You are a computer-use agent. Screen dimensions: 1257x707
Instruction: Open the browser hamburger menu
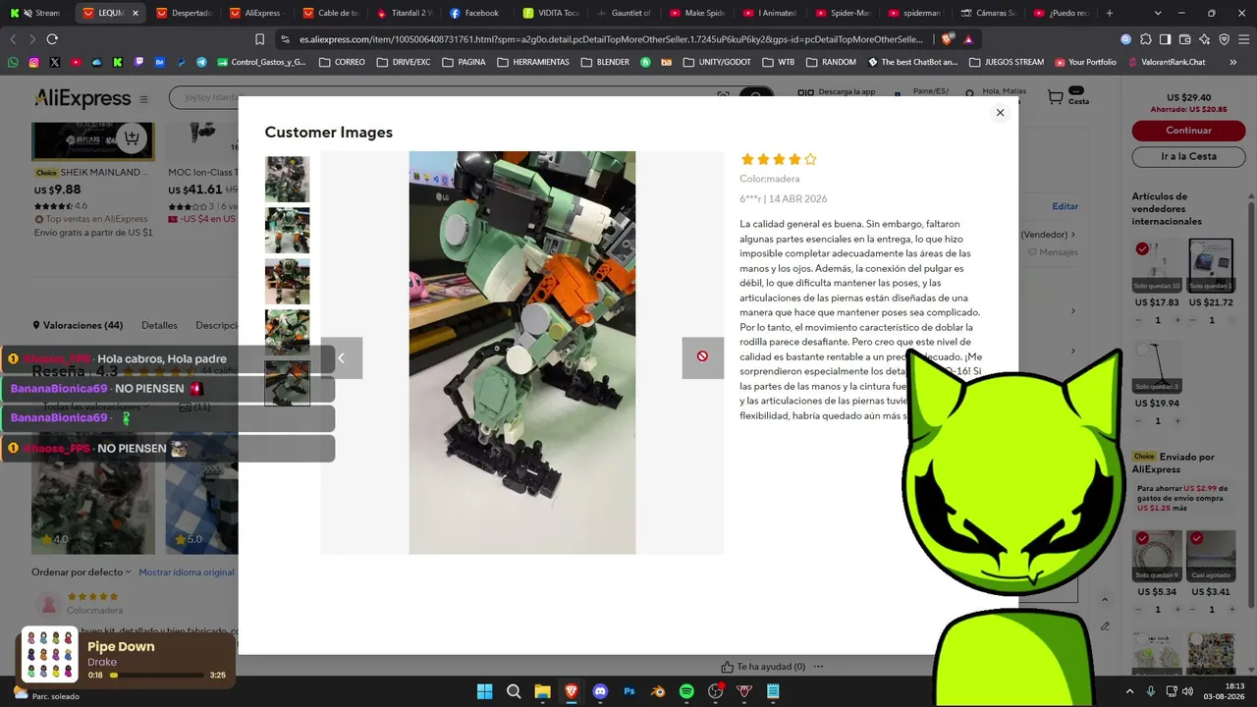[1244, 39]
